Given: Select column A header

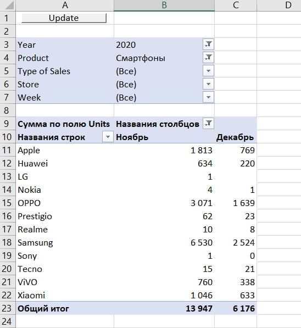Looking at the screenshot, I should tap(65, 5).
